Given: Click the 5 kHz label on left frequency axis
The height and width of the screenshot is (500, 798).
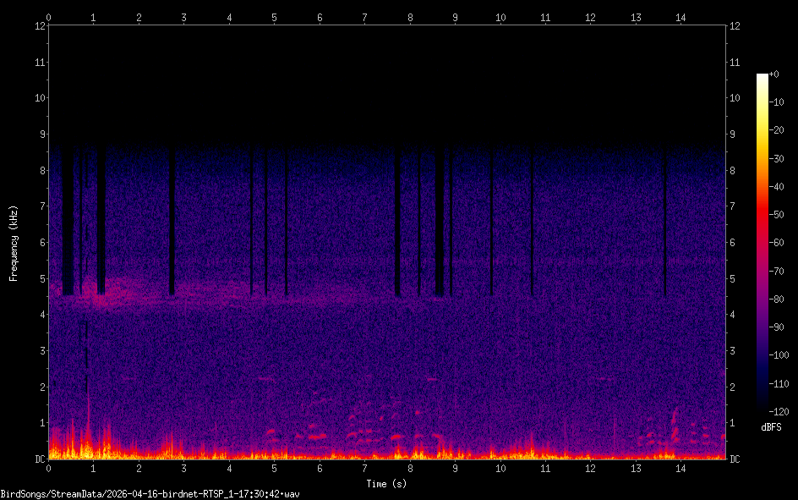Looking at the screenshot, I should point(40,278).
